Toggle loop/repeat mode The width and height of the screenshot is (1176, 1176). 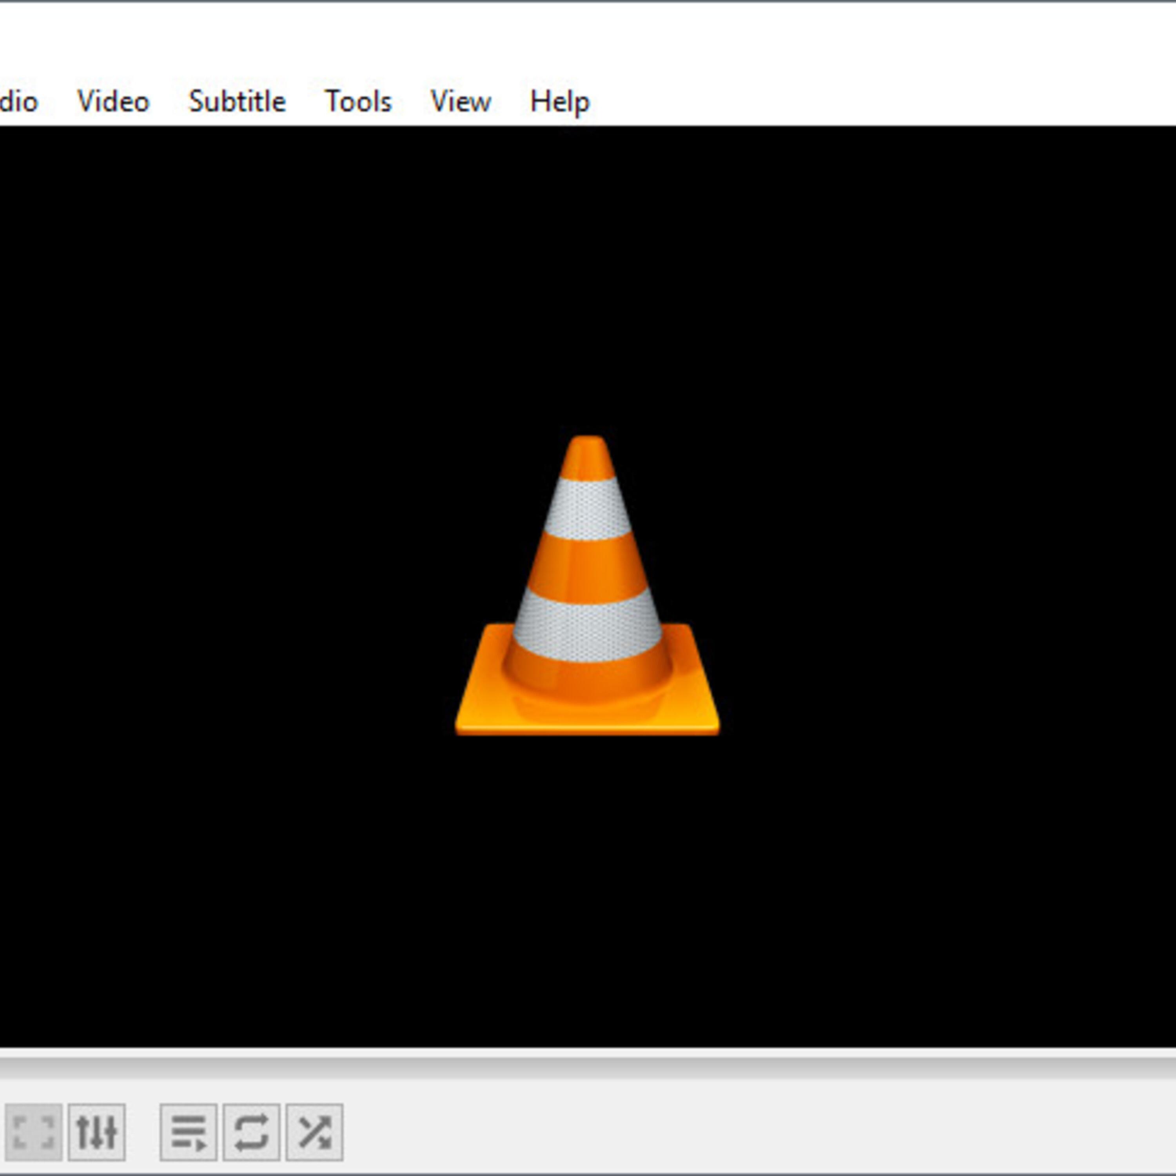(x=251, y=1132)
